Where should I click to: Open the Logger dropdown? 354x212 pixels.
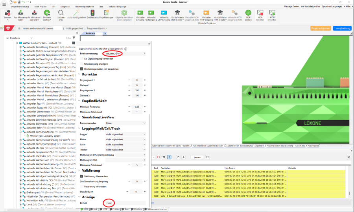(125, 134)
